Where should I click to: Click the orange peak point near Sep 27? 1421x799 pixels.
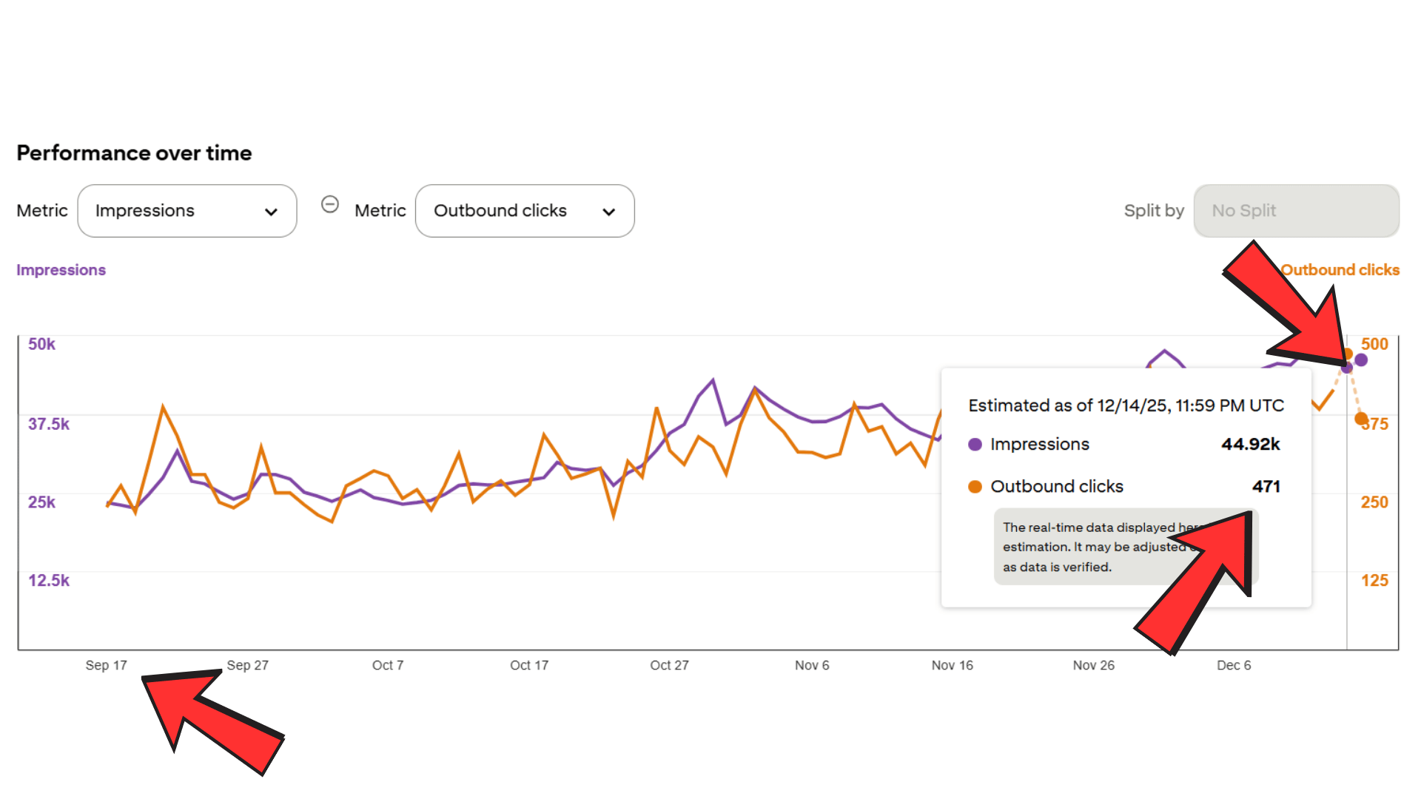164,405
